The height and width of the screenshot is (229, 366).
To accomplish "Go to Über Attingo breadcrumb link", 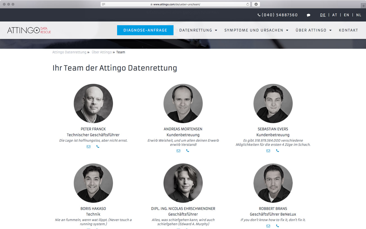I will pyautogui.click(x=102, y=52).
